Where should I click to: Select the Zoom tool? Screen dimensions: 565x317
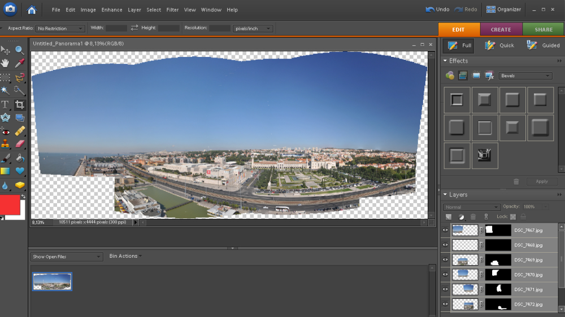click(20, 50)
